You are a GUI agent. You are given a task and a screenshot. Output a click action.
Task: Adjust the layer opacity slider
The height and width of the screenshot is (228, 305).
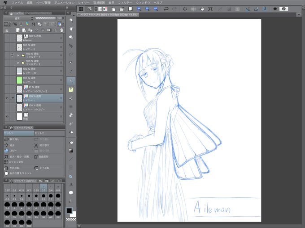(x=45, y=18)
